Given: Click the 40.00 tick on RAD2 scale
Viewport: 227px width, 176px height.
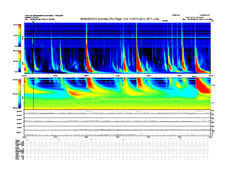Looking at the screenshot, I should pyautogui.click(x=15, y=25).
